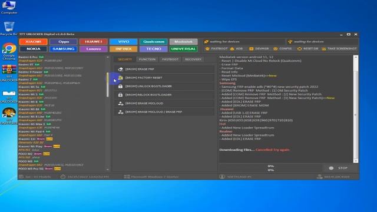Open the FASTBOOT tab above function list
Image resolution: width=377 pixels, height=212 pixels.
(x=170, y=59)
